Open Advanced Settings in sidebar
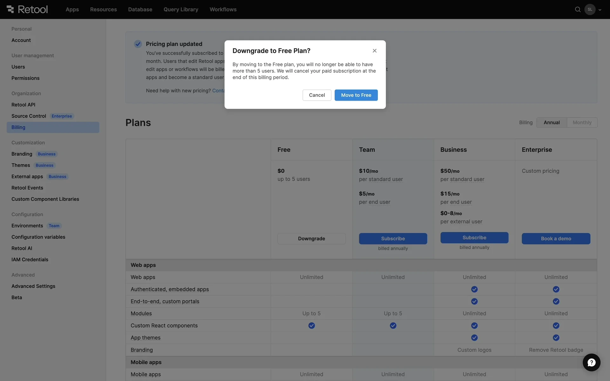 33,286
